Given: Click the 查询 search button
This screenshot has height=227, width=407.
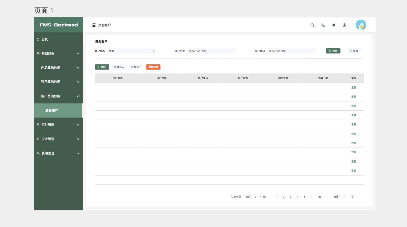Looking at the screenshot, I should point(333,51).
